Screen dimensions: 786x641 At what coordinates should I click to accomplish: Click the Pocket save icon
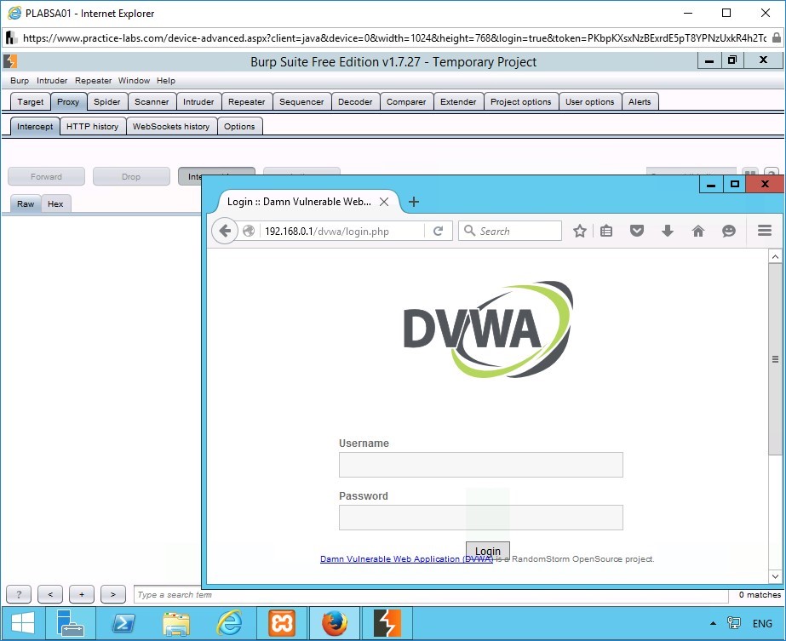(637, 231)
